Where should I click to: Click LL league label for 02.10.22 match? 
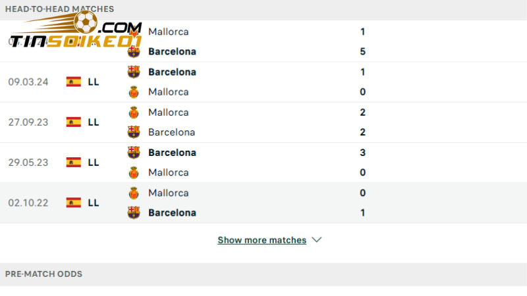coord(94,203)
